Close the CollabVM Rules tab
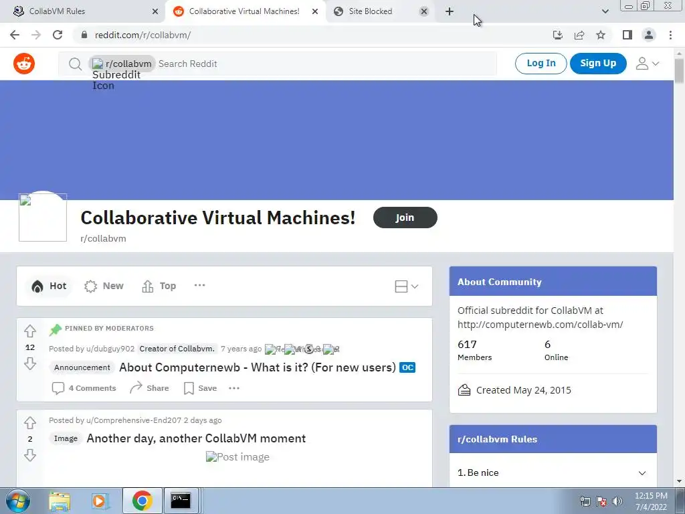This screenshot has height=514, width=685. click(155, 11)
